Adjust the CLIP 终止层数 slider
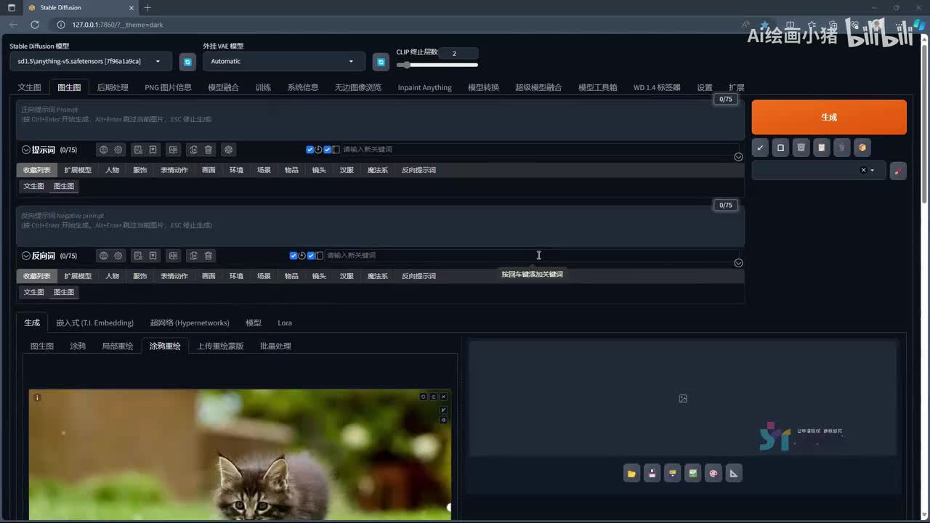930x523 pixels. pyautogui.click(x=437, y=65)
